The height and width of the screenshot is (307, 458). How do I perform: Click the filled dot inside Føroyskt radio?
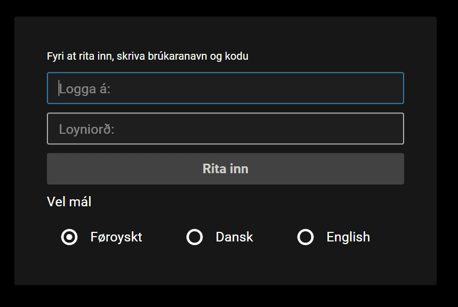69,237
